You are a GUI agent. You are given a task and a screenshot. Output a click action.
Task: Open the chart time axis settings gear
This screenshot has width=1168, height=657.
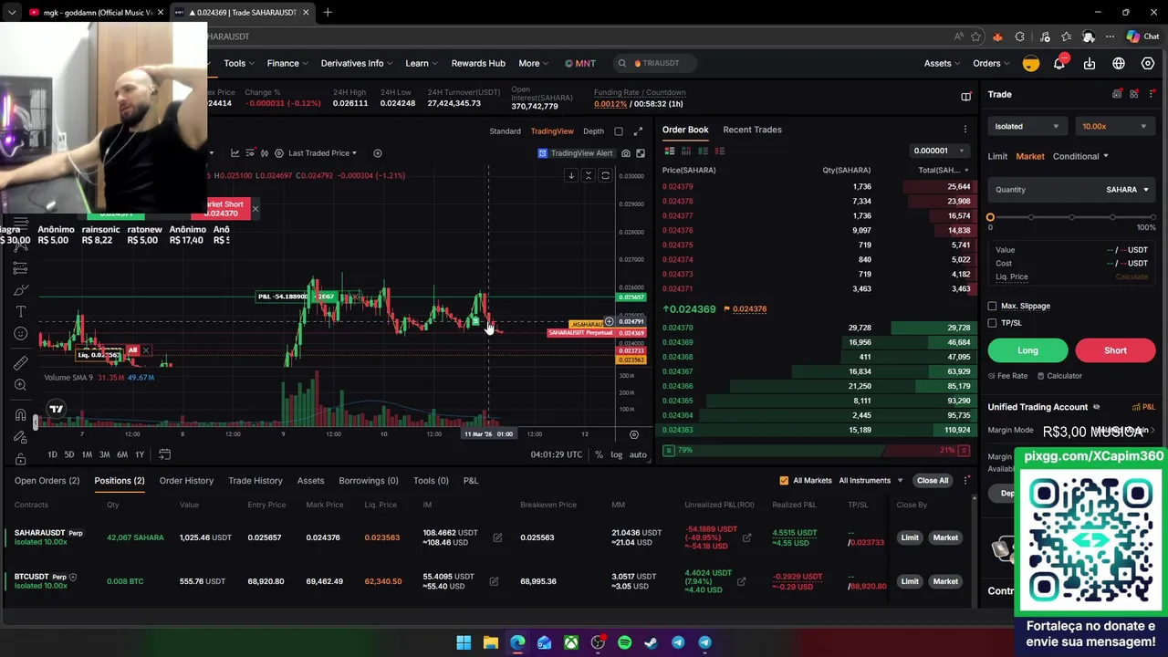click(634, 434)
